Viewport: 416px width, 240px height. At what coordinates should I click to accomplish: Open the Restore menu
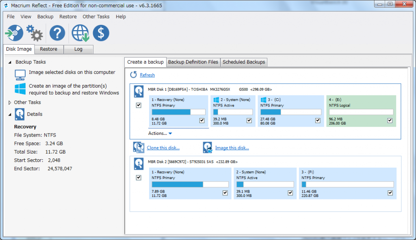pyautogui.click(x=68, y=16)
